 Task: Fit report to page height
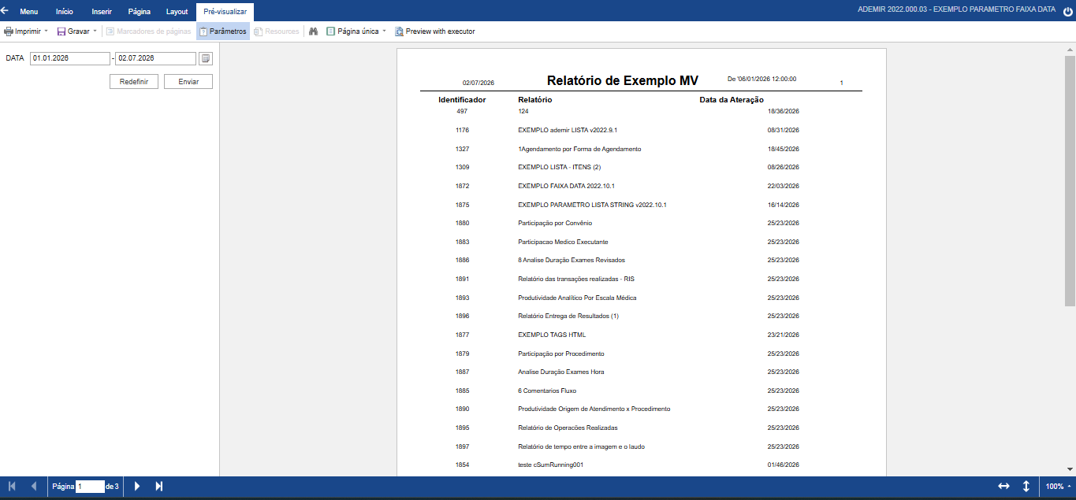point(1026,487)
